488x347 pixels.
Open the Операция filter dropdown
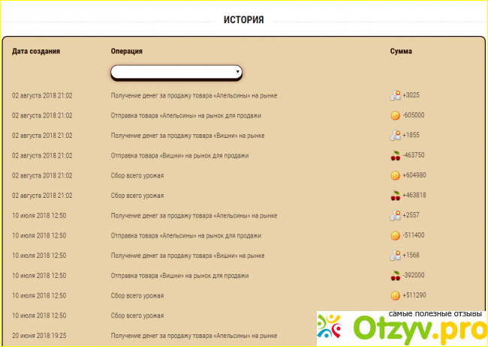point(176,72)
